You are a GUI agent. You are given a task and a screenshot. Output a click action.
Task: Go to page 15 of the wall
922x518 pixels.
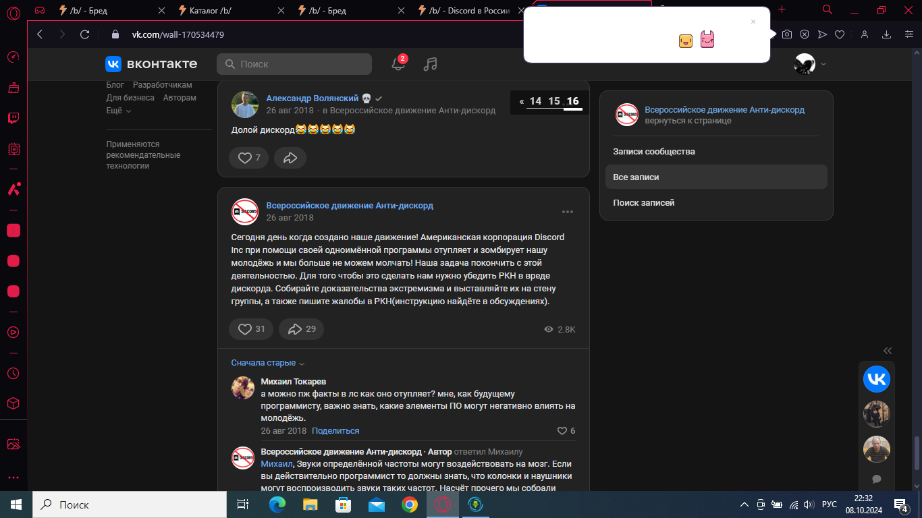554,101
